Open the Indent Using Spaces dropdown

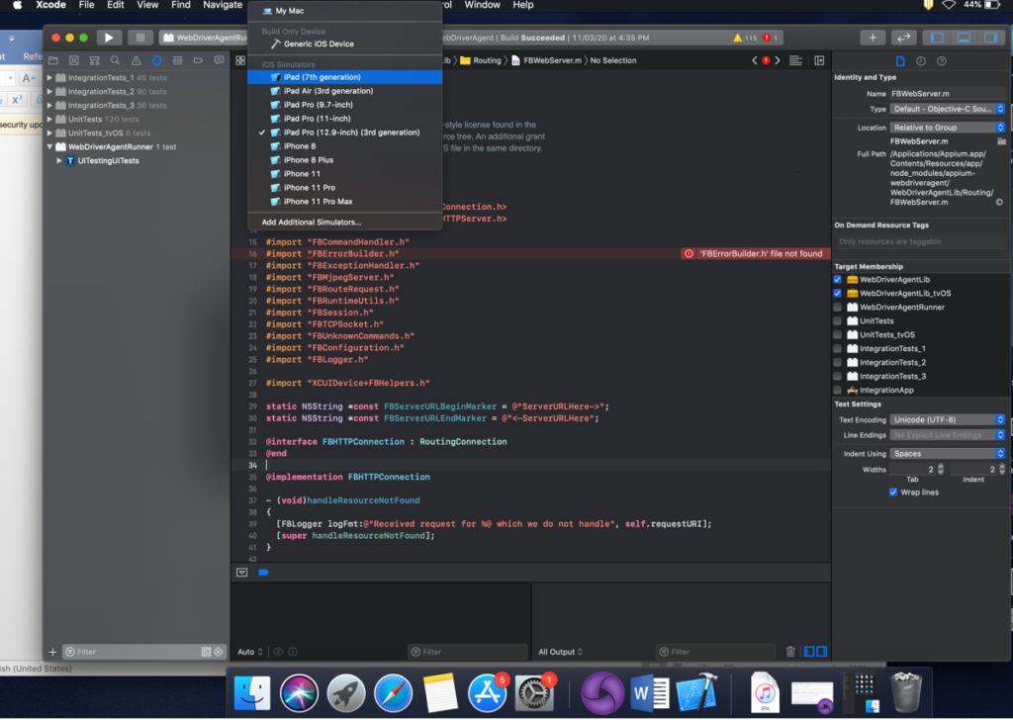[x=947, y=454]
